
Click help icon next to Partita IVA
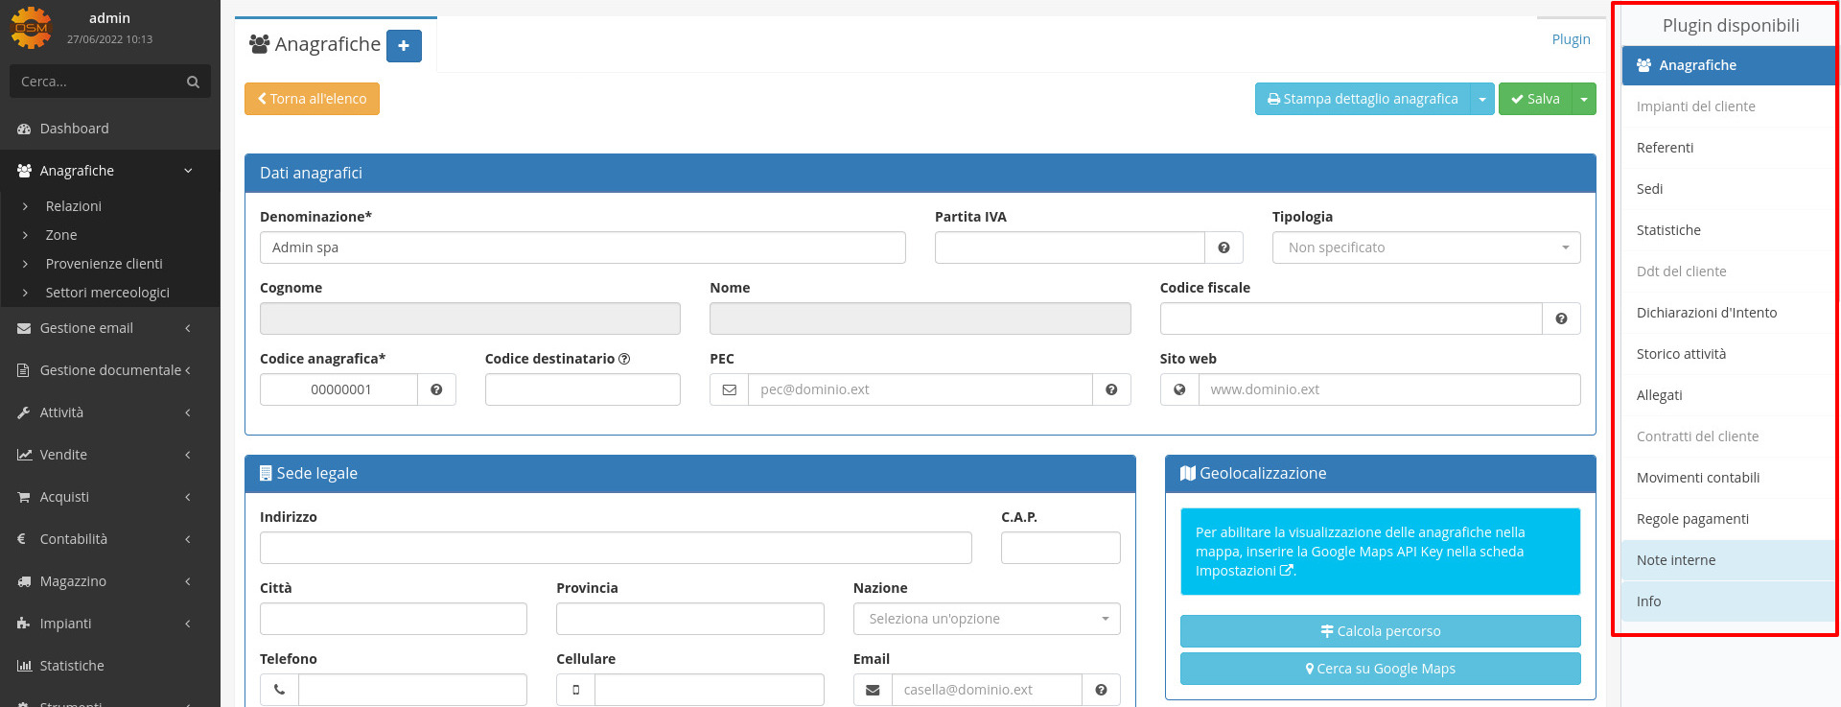[1223, 247]
